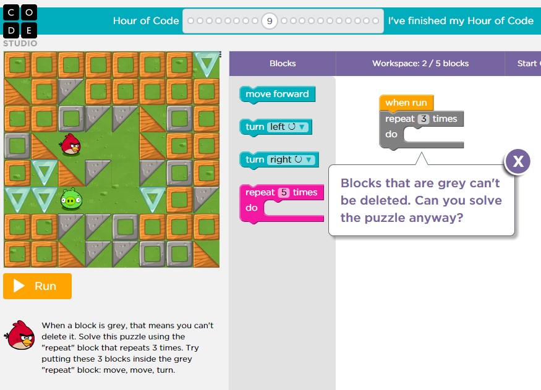Click the Start button in the header
This screenshot has width=541, height=390.
coord(523,64)
